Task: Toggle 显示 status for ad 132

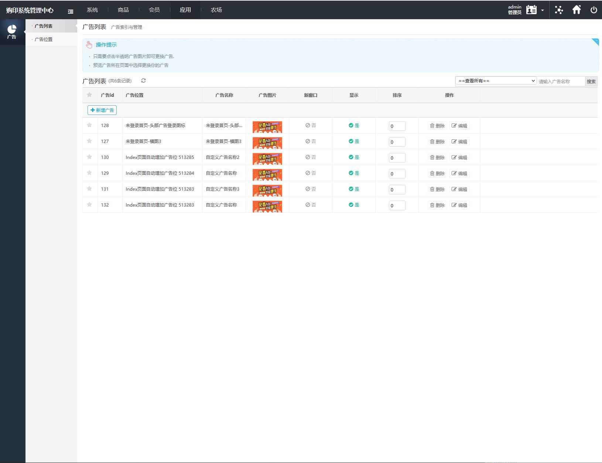Action: (354, 205)
